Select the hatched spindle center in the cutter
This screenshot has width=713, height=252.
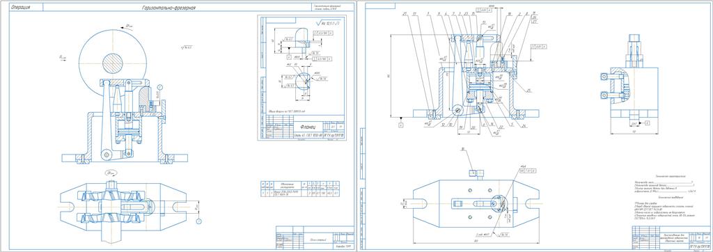pos(112,63)
